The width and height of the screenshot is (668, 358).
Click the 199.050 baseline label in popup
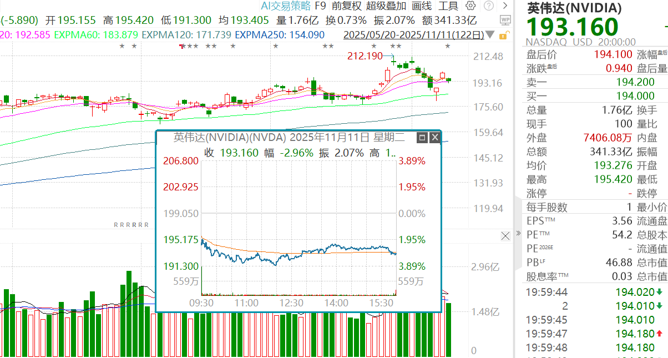point(180,214)
